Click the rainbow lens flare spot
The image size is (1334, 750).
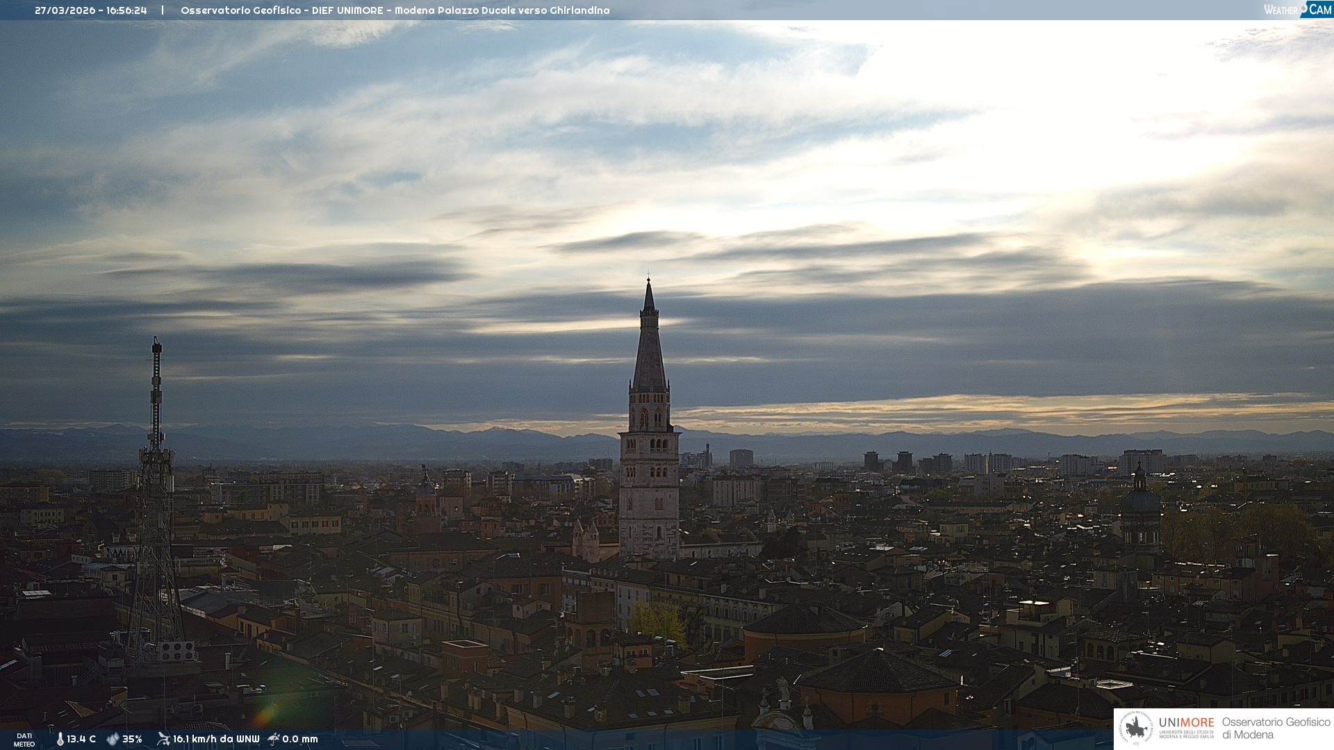265,714
